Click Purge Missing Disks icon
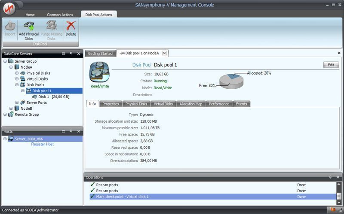The image size is (344, 214). (x=51, y=25)
